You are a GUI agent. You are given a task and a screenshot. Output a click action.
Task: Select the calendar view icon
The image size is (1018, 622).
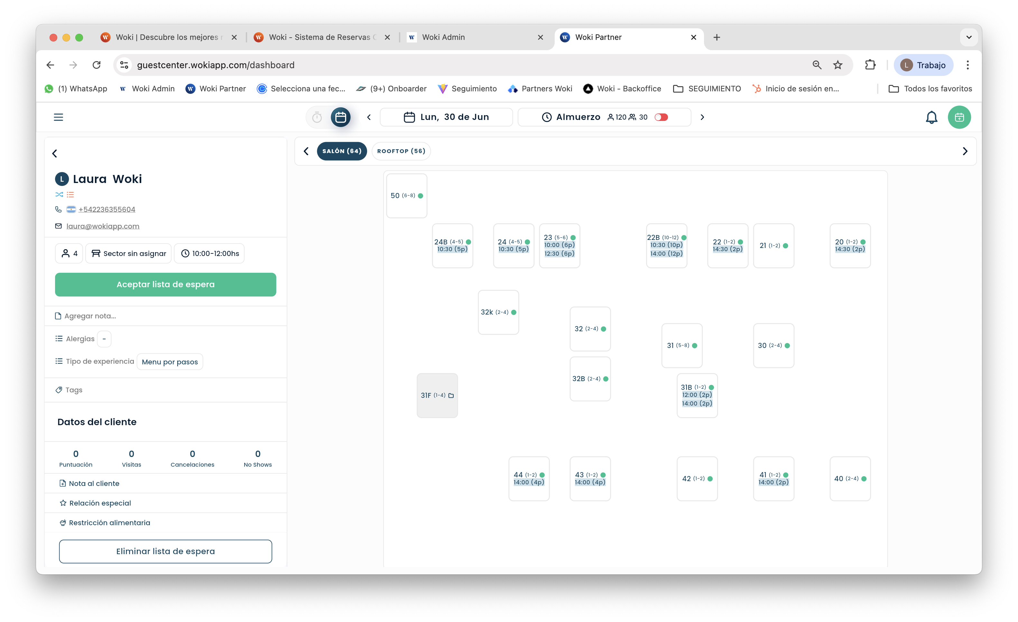point(340,117)
